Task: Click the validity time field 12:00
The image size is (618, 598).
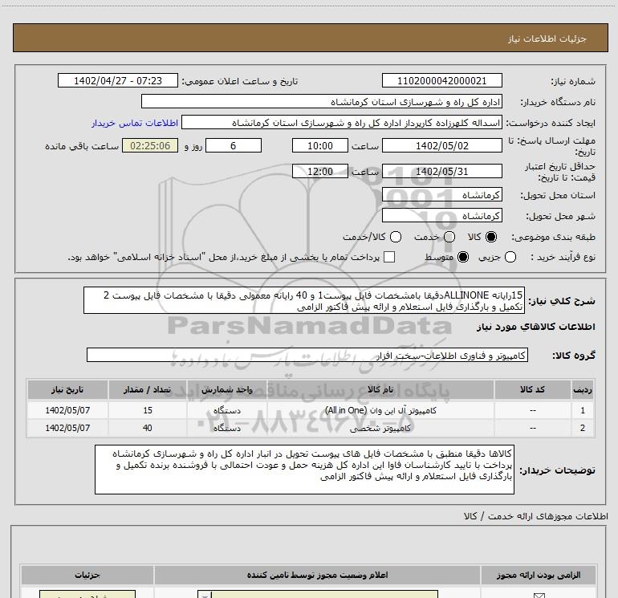Action: [x=320, y=171]
